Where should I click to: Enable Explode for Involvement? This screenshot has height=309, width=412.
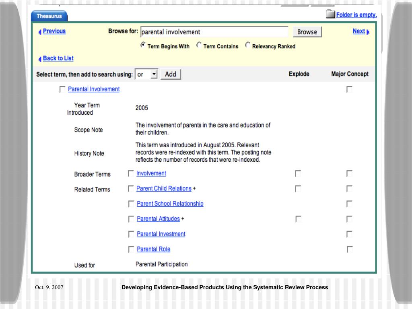(298, 173)
